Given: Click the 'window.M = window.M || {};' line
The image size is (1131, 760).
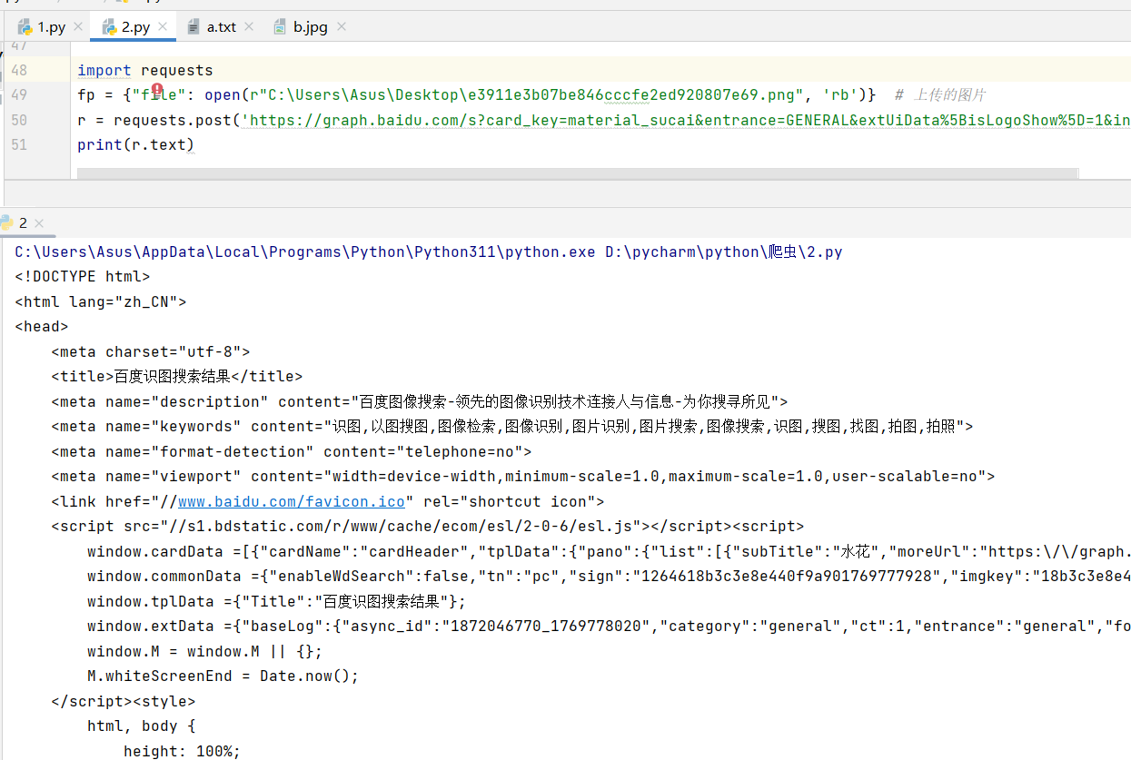Looking at the screenshot, I should point(205,651).
